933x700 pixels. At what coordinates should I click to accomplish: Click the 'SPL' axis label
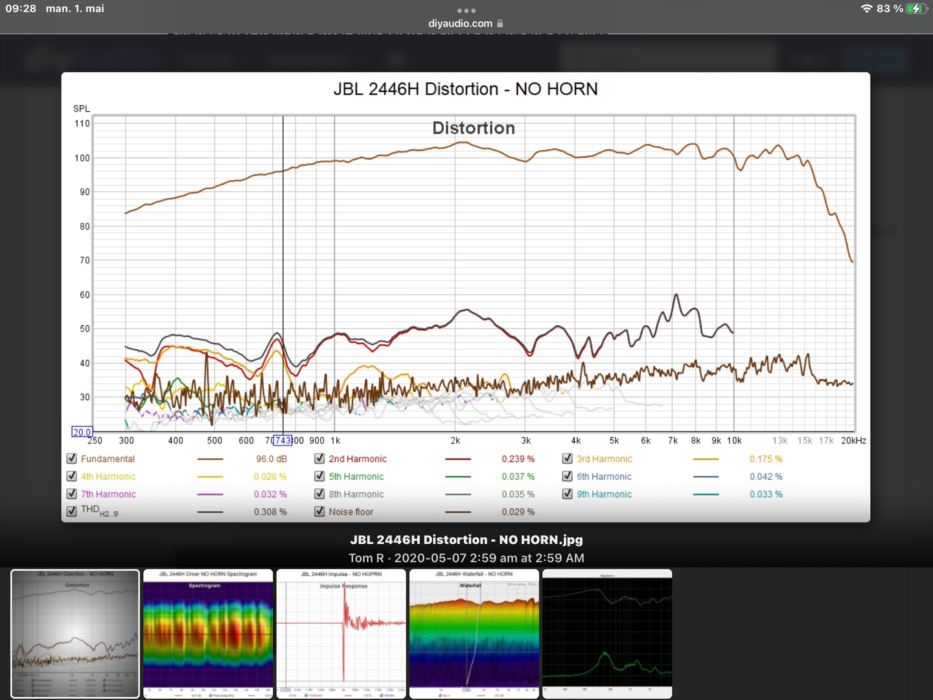(82, 109)
